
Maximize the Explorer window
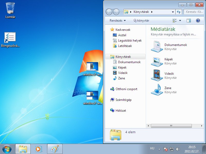click(x=191, y=5)
